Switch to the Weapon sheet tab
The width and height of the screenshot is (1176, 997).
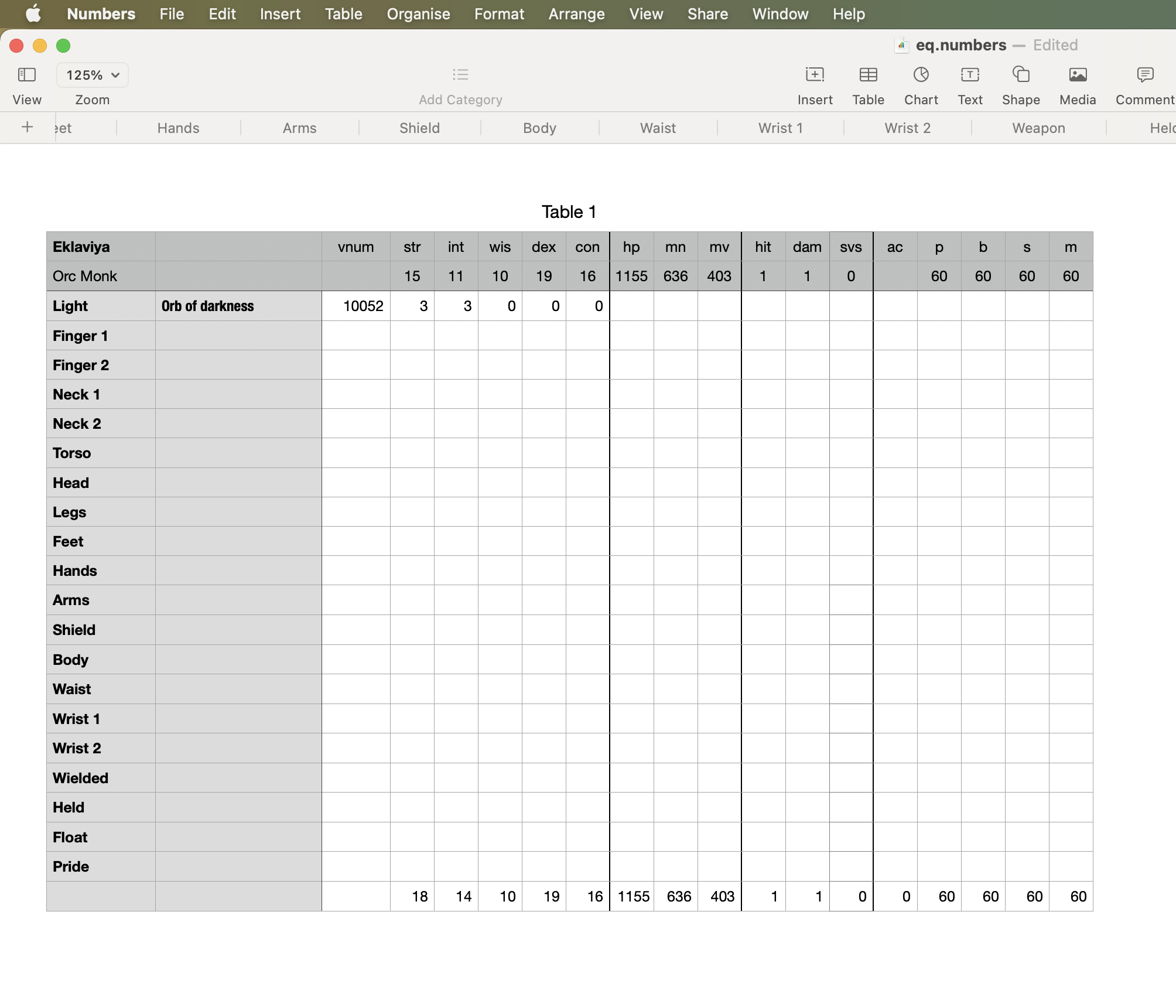click(x=1038, y=128)
